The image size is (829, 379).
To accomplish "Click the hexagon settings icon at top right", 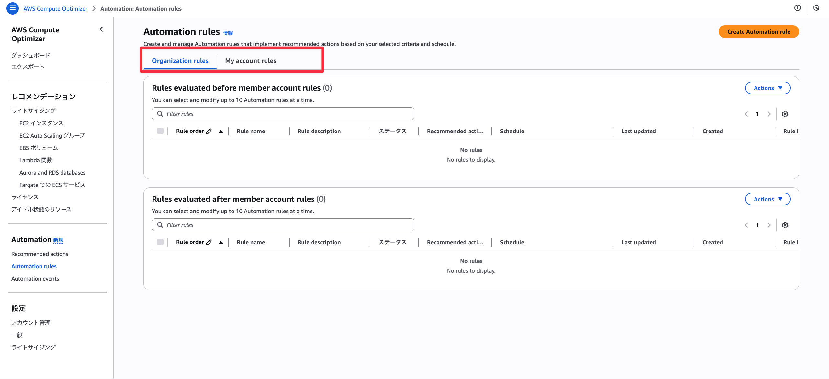I will pos(816,8).
